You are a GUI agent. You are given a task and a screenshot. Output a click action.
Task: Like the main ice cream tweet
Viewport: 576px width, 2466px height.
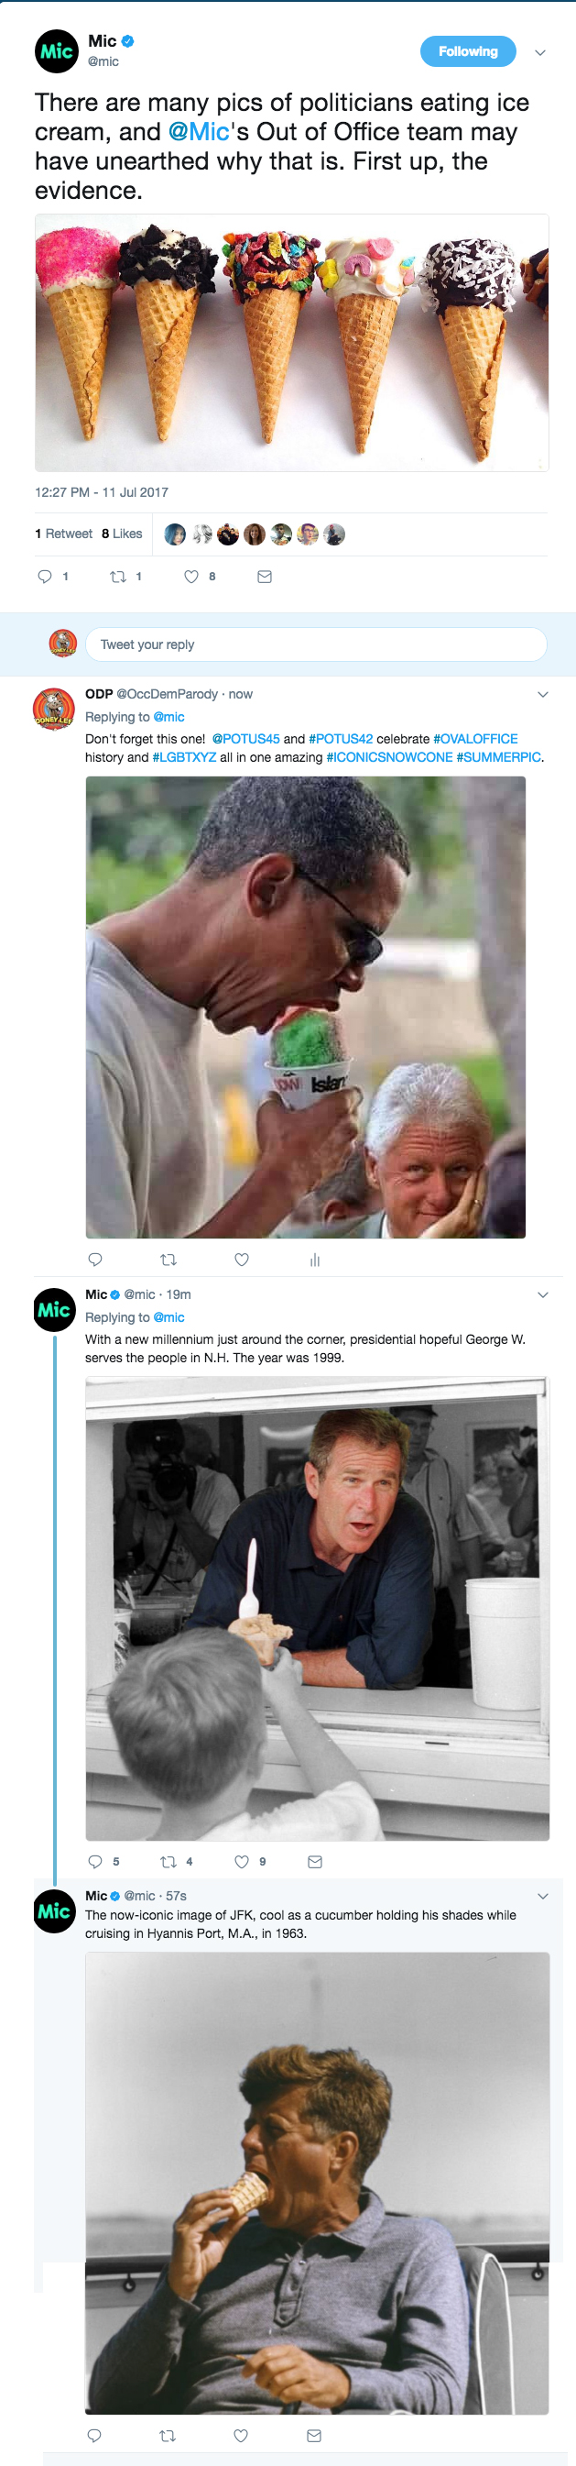pyautogui.click(x=190, y=576)
